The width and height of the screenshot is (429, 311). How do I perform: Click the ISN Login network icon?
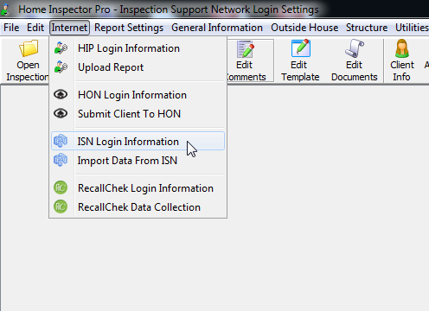[x=61, y=141]
